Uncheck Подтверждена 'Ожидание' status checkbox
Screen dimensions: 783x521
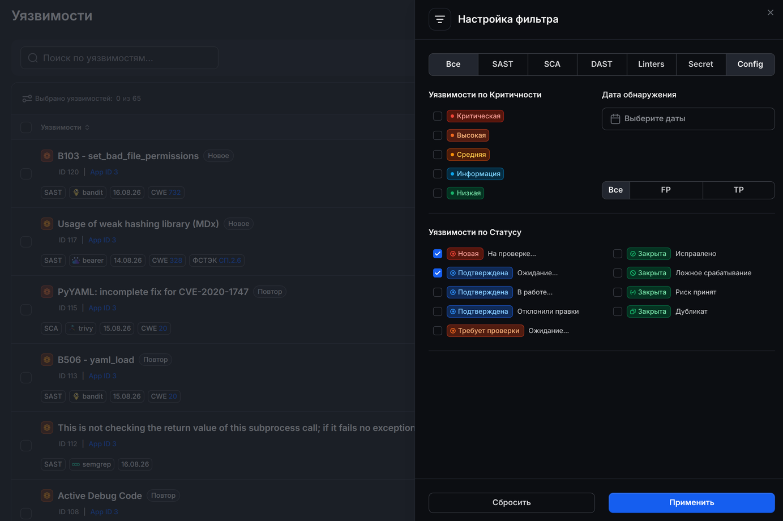point(438,273)
